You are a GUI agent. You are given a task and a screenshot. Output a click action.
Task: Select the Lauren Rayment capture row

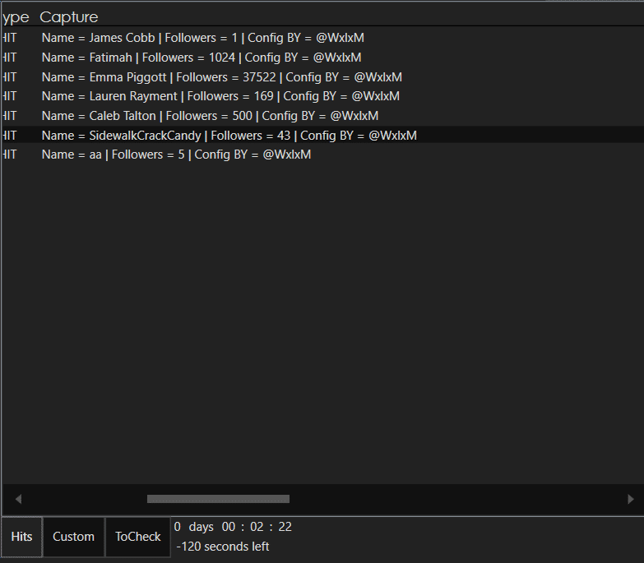coord(220,96)
